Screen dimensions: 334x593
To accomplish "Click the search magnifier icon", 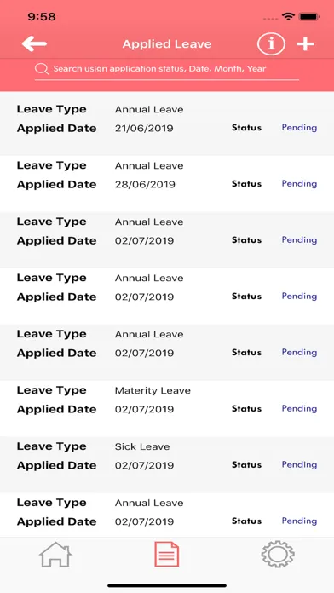I will click(42, 69).
